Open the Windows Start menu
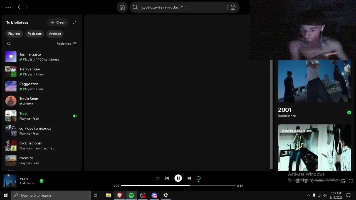356x200 pixels. click(x=5, y=195)
